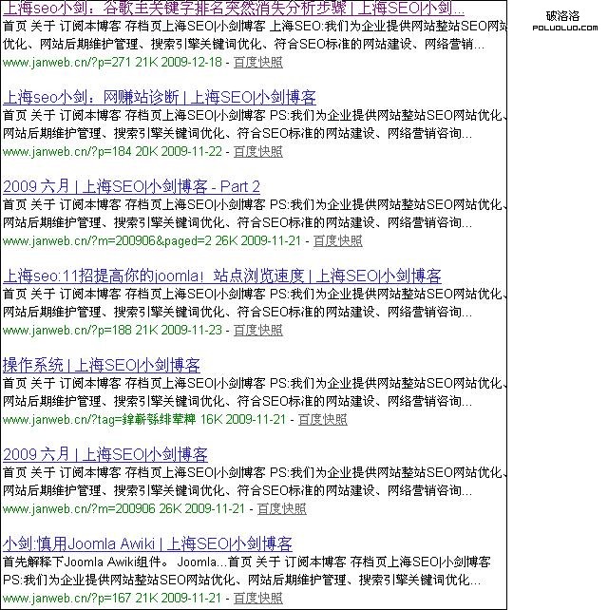Open 百度快照 for result dated 2009-12-18
608x610 pixels.
coord(257,63)
